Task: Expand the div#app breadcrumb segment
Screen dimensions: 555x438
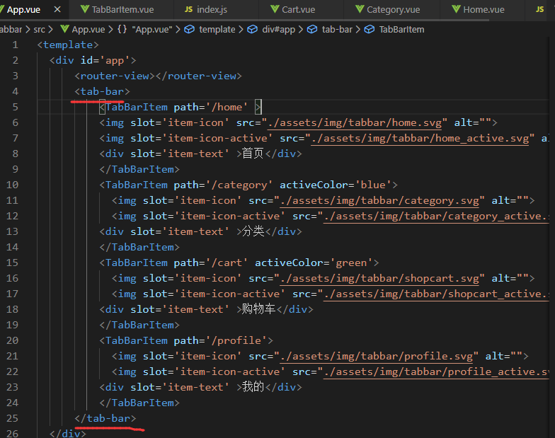Action: 278,30
